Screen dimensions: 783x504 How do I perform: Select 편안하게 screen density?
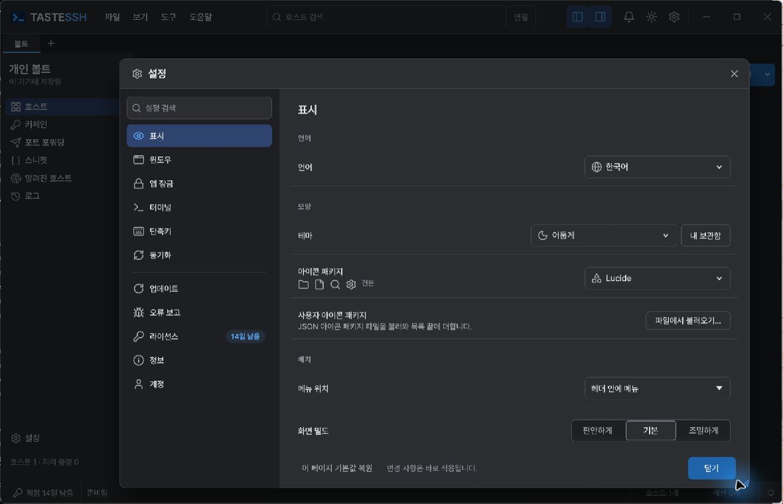pos(598,430)
